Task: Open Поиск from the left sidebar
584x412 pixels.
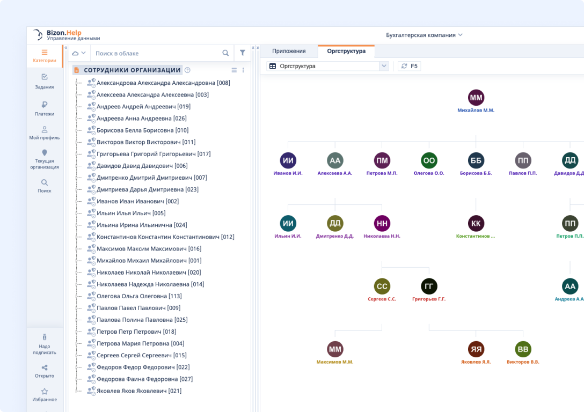Action: click(x=45, y=186)
